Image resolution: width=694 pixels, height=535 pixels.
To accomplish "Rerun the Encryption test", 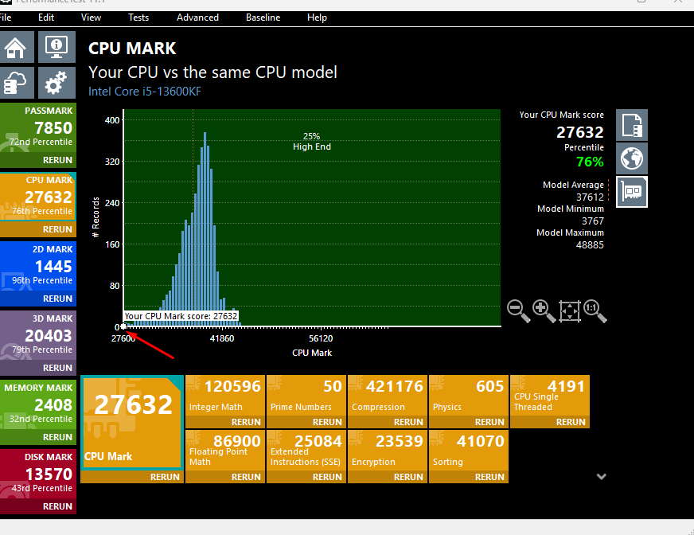I will [408, 477].
